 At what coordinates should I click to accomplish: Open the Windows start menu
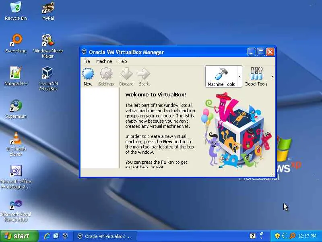click(x=19, y=236)
